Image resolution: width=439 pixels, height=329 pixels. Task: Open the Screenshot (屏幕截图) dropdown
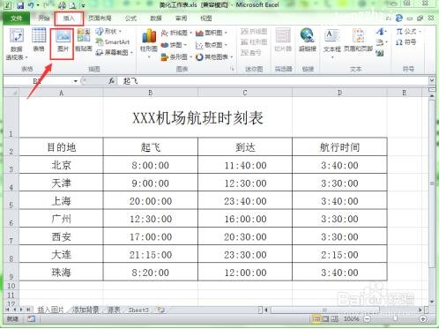point(115,53)
